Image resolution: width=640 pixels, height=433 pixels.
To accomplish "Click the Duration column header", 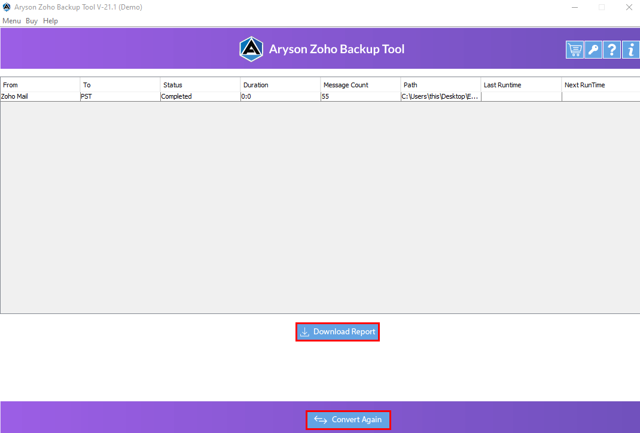I will (281, 85).
